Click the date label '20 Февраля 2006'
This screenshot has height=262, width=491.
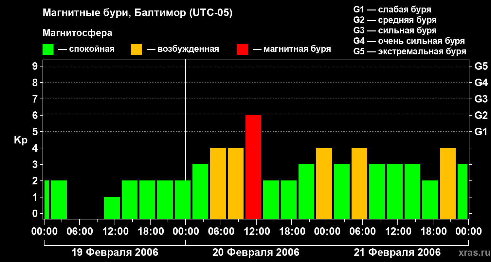(256, 253)
